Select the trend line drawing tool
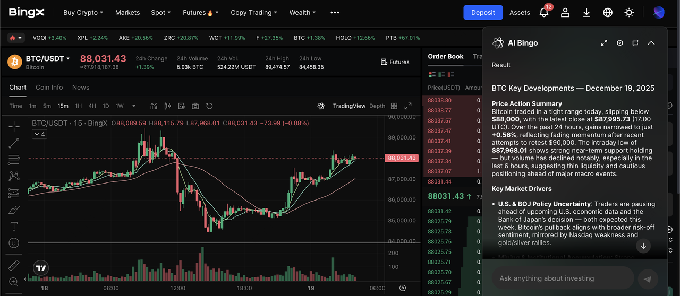This screenshot has width=680, height=296. click(14, 143)
